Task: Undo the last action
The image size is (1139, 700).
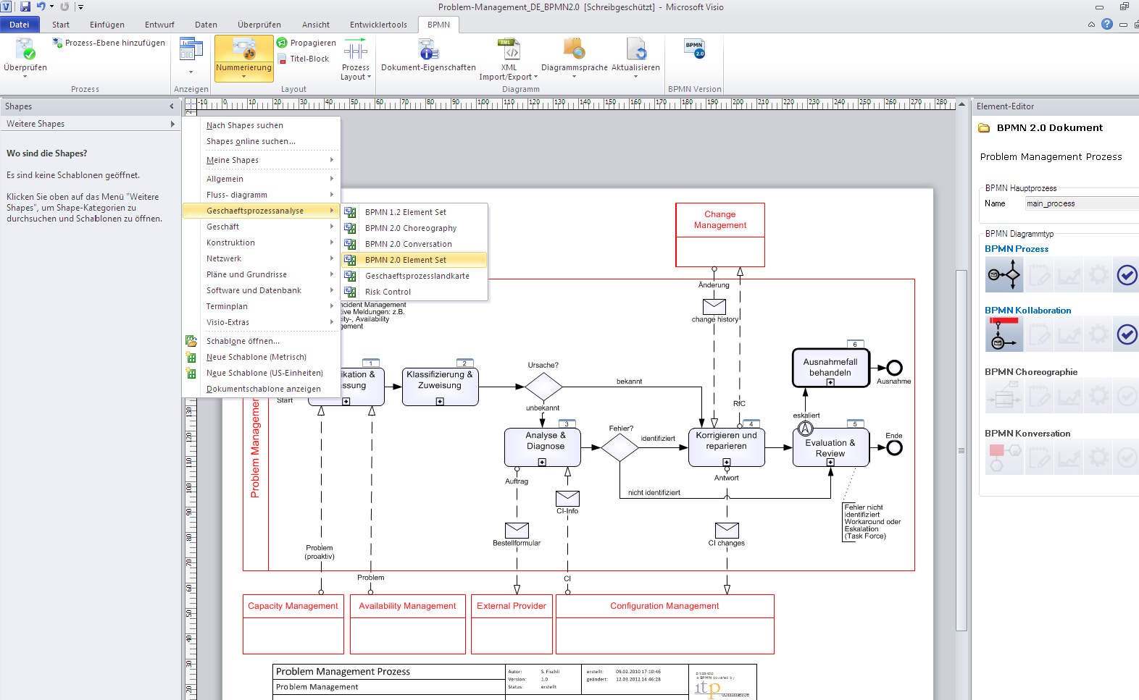Action: click(x=41, y=7)
